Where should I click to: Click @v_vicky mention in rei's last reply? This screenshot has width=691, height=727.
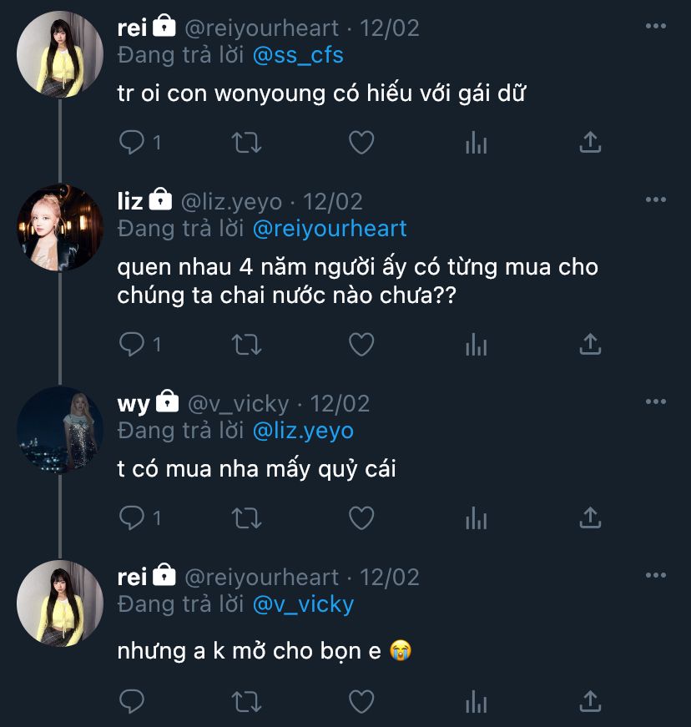[x=303, y=604]
